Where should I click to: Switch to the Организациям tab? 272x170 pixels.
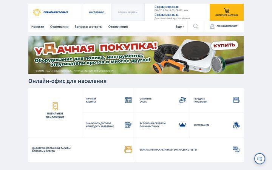[128, 12]
